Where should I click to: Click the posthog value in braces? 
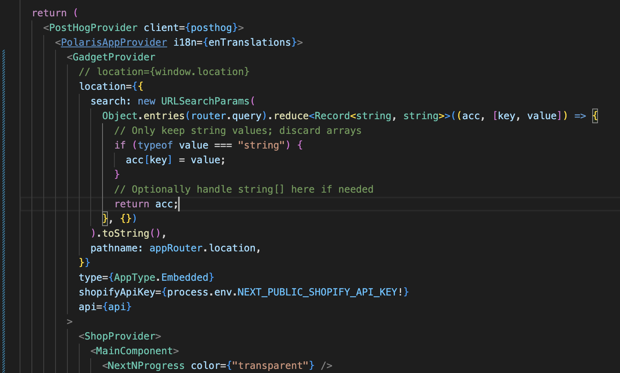point(212,28)
